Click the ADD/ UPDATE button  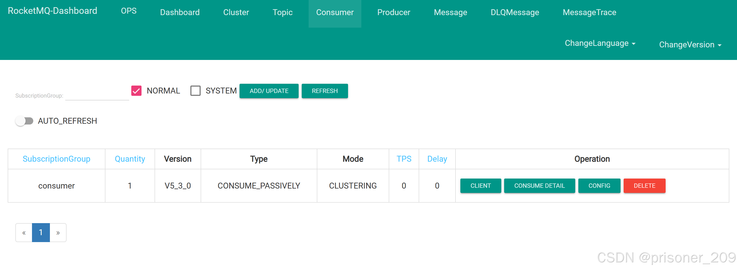(269, 91)
